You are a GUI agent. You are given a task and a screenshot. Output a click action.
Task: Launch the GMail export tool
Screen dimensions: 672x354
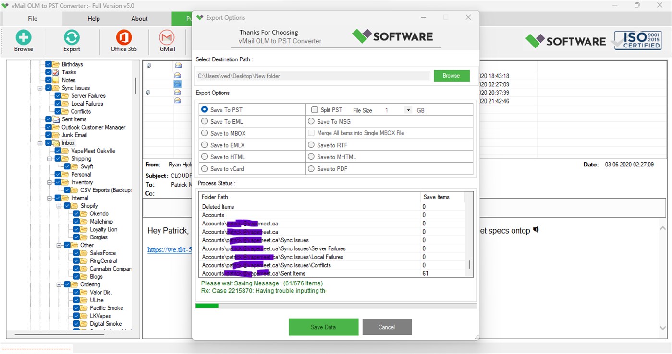166,41
